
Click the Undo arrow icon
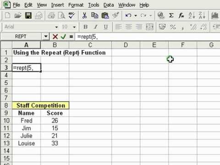point(128,16)
